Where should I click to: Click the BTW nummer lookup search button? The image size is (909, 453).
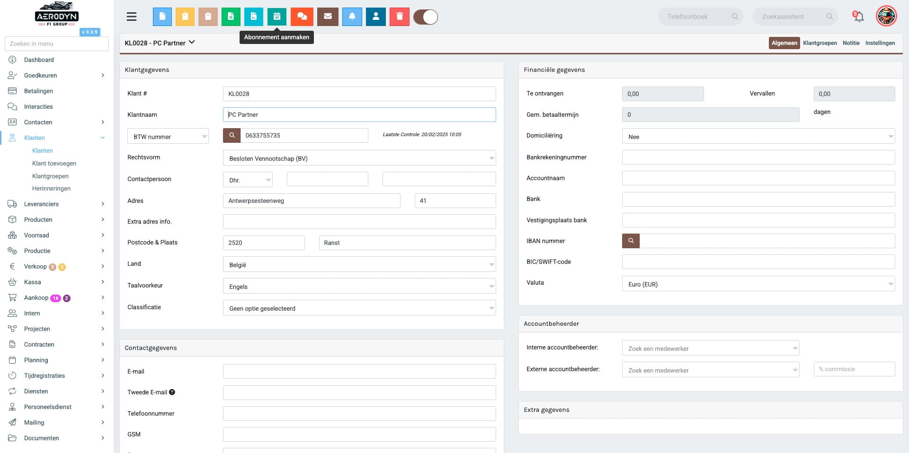click(x=232, y=135)
